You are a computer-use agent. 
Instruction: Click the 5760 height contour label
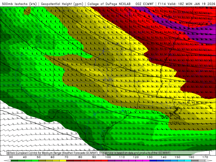coord(175,123)
